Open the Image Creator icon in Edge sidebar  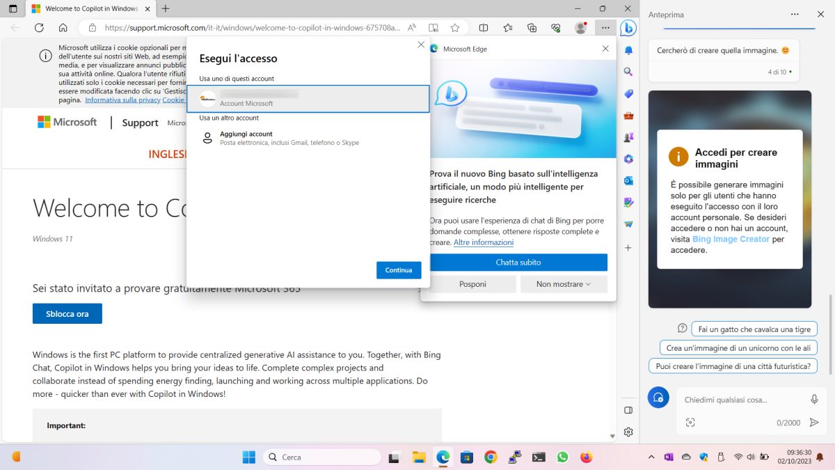(628, 203)
